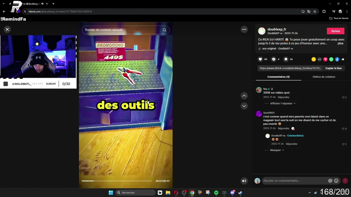Image resolution: width=351 pixels, height=197 pixels.
Task: Expand 'Afficher 1 réponse'
Action: click(x=283, y=103)
